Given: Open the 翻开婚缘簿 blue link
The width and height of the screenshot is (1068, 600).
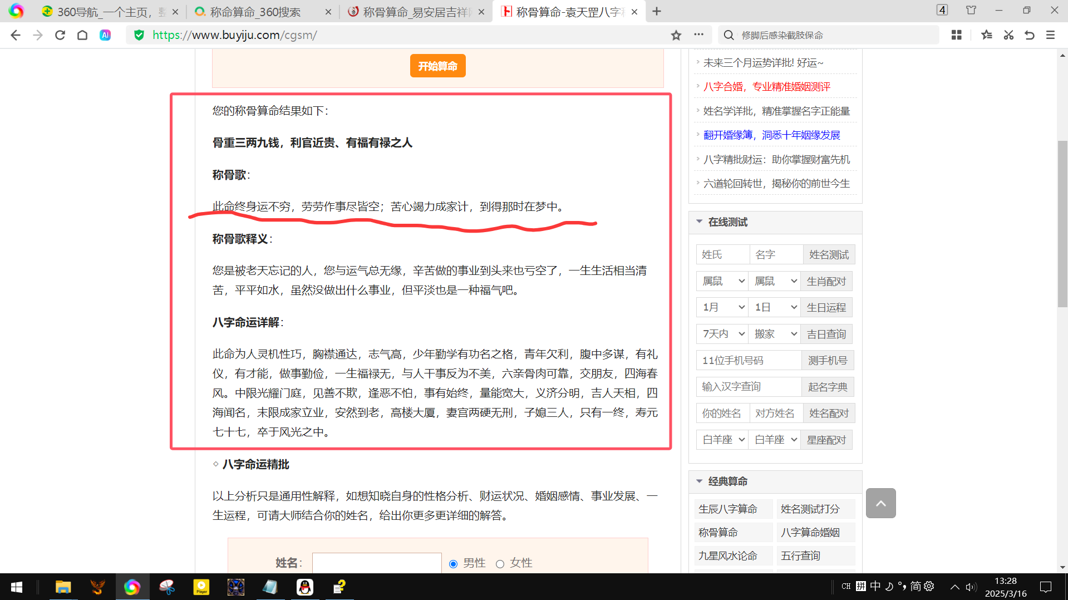Looking at the screenshot, I should tap(772, 135).
